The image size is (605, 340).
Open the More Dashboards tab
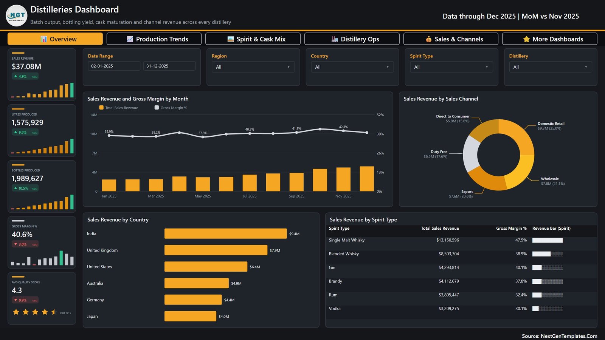(x=550, y=39)
